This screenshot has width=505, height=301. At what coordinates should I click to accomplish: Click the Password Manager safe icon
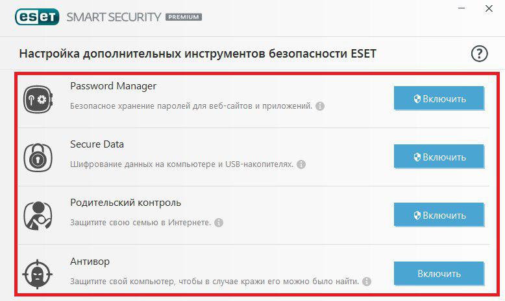(38, 99)
